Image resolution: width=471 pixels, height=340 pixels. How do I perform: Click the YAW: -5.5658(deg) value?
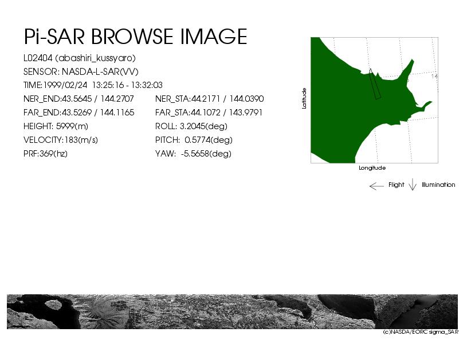pyautogui.click(x=193, y=154)
